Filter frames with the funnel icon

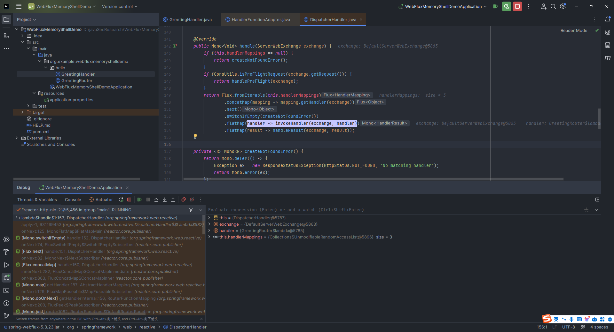[191, 210]
